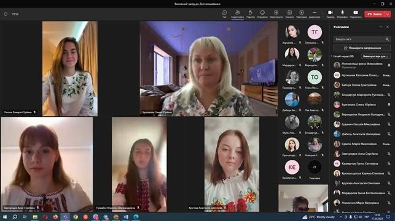The width and height of the screenshot is (395, 221).
Task: Select the TG initials participant avatar
Action: tap(315, 32)
